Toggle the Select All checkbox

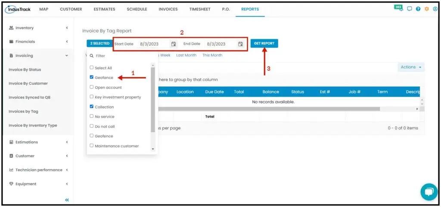coord(91,68)
